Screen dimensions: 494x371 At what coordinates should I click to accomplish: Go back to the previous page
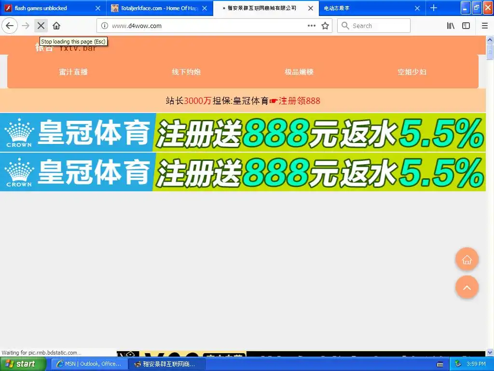10,26
